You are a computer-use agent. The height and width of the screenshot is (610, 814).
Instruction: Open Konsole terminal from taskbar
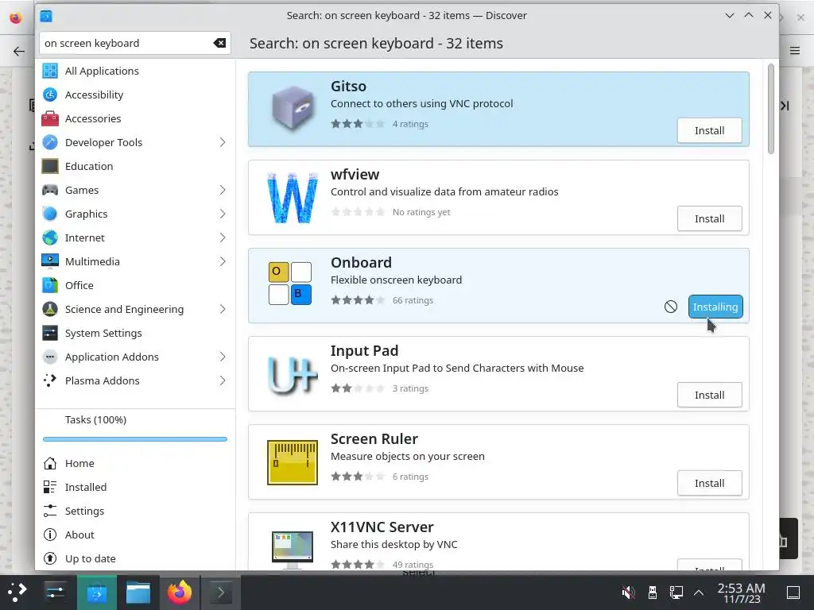[221, 592]
